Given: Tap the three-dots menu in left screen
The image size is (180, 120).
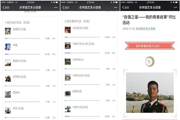Looking at the screenshot, I should coord(56,7).
